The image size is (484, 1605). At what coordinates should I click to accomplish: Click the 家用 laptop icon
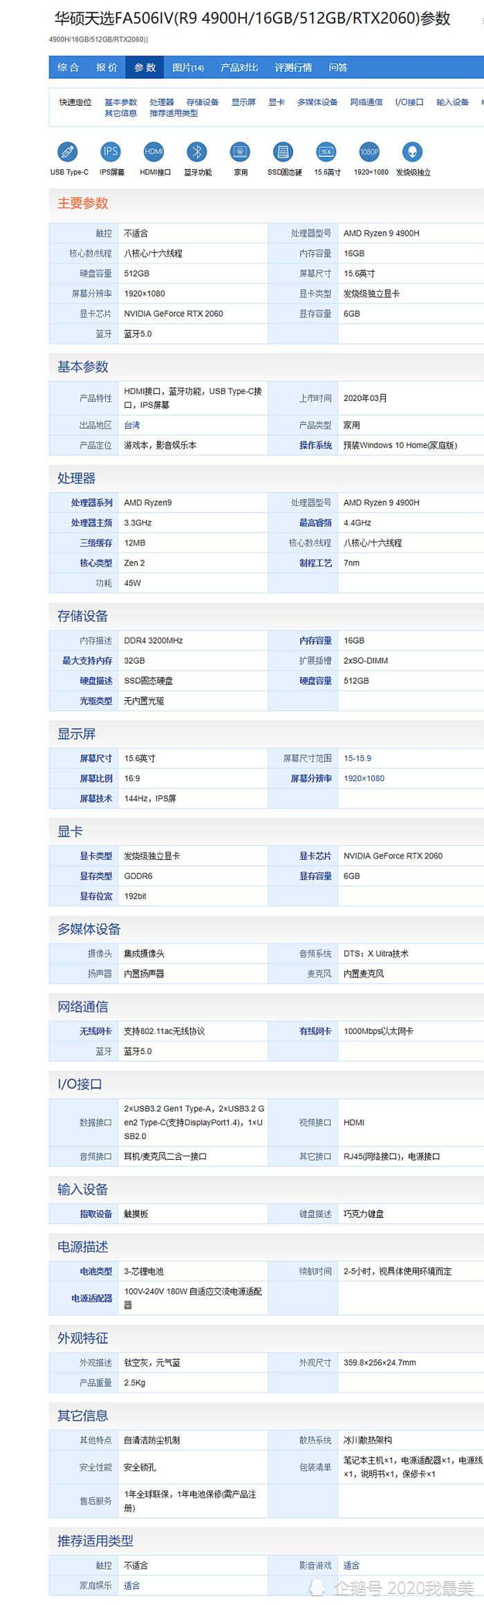[240, 151]
